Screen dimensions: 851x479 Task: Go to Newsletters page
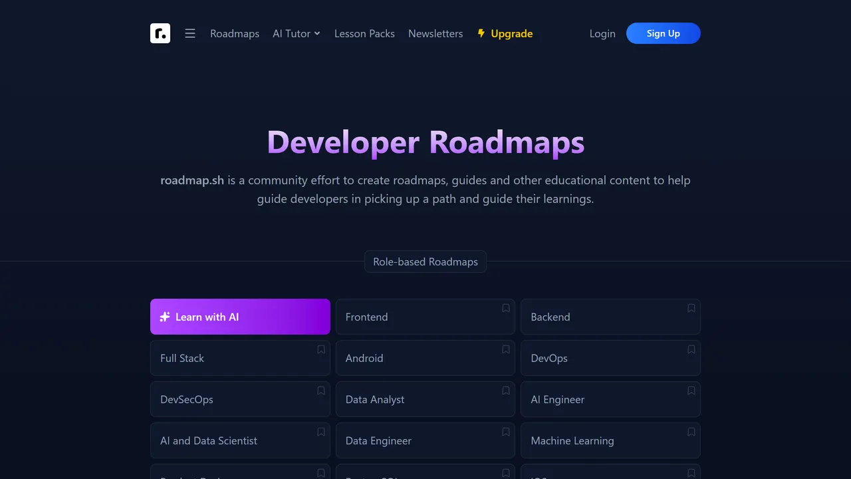[x=435, y=33]
